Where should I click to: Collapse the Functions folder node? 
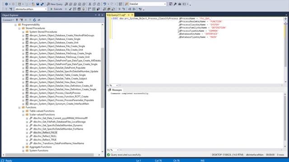19,108
